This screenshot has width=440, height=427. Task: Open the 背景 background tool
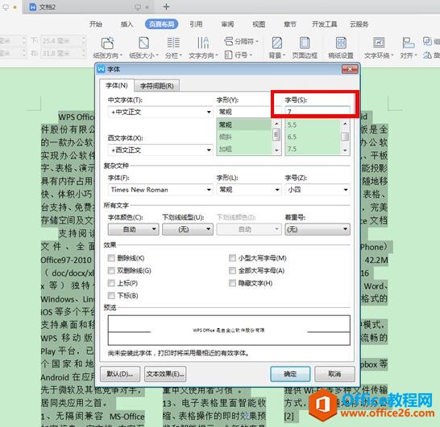point(276,47)
